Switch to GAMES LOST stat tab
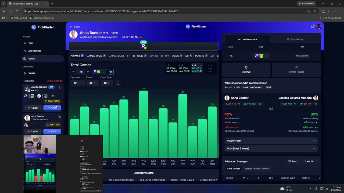The image size is (344, 193). (116, 56)
